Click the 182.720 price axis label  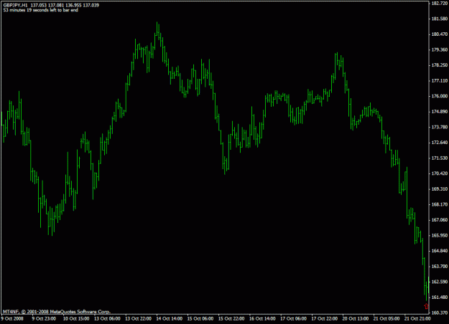[439, 3]
